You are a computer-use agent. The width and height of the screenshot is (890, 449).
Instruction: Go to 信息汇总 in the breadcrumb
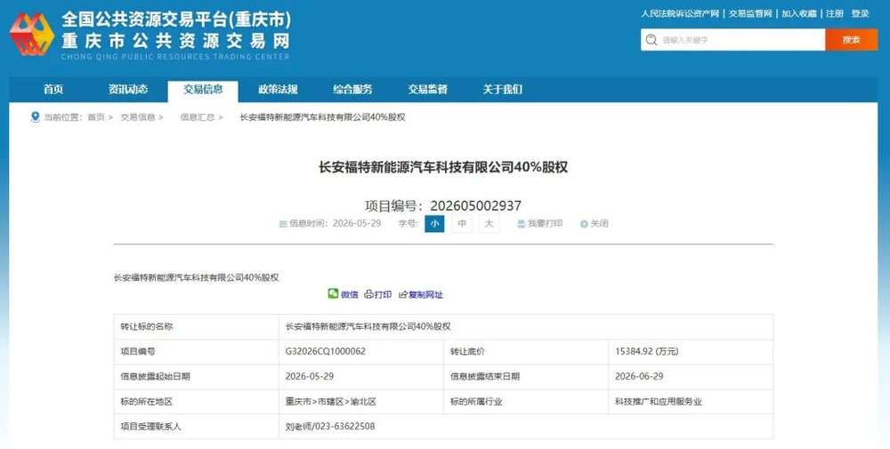198,117
